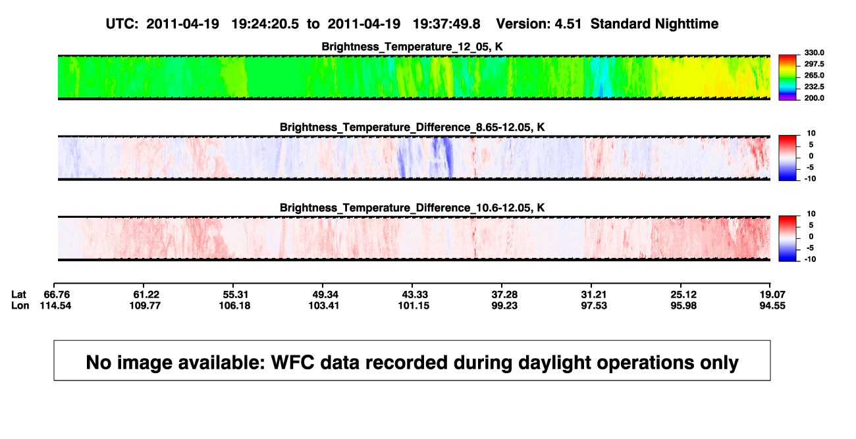
Task: Click the longitude value '114.54'
Action: point(58,305)
